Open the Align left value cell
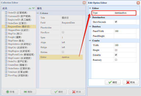The image size is (141, 96). click(72, 42)
